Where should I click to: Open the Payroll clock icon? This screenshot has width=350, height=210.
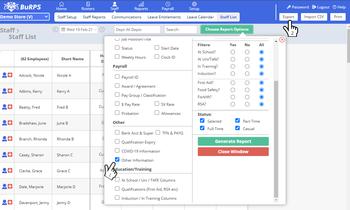pos(168,4)
